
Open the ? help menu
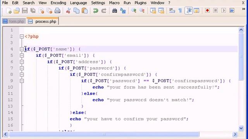pos(169,3)
